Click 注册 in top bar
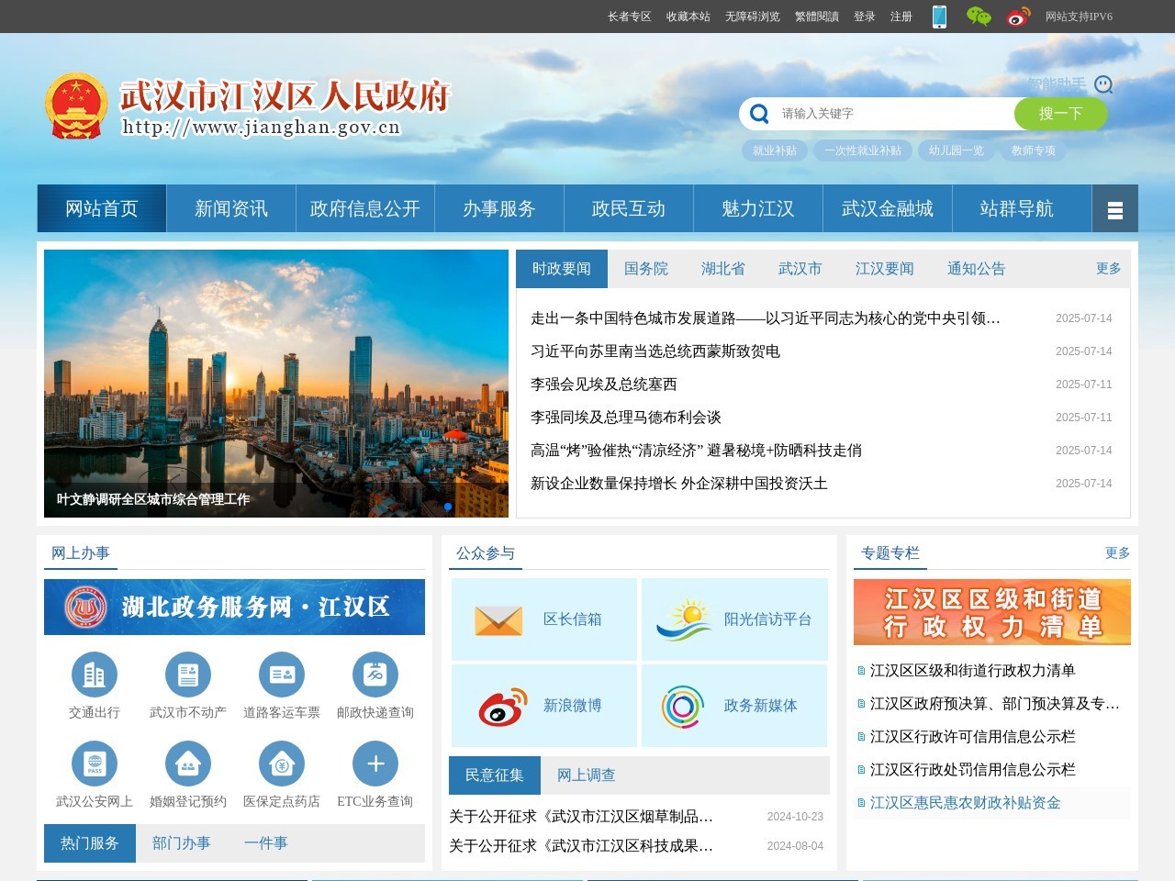 click(x=901, y=17)
